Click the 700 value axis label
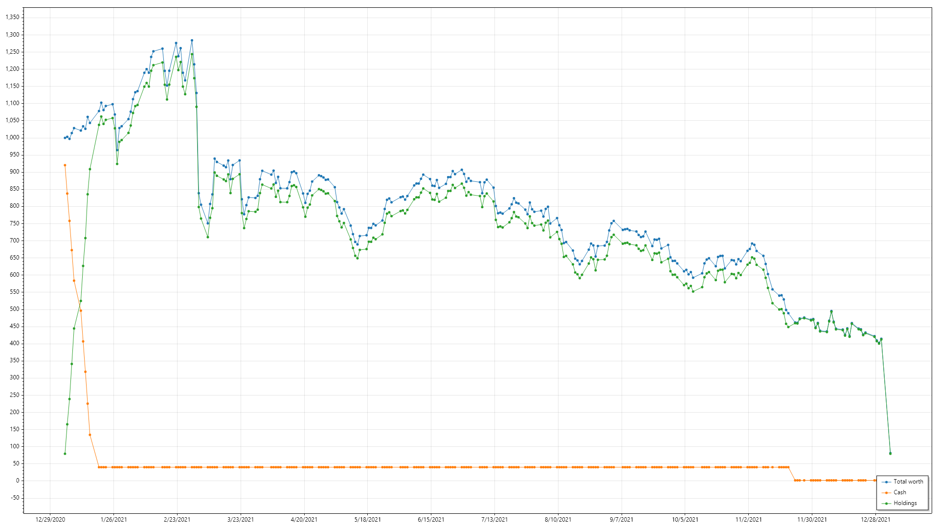 pyautogui.click(x=15, y=241)
